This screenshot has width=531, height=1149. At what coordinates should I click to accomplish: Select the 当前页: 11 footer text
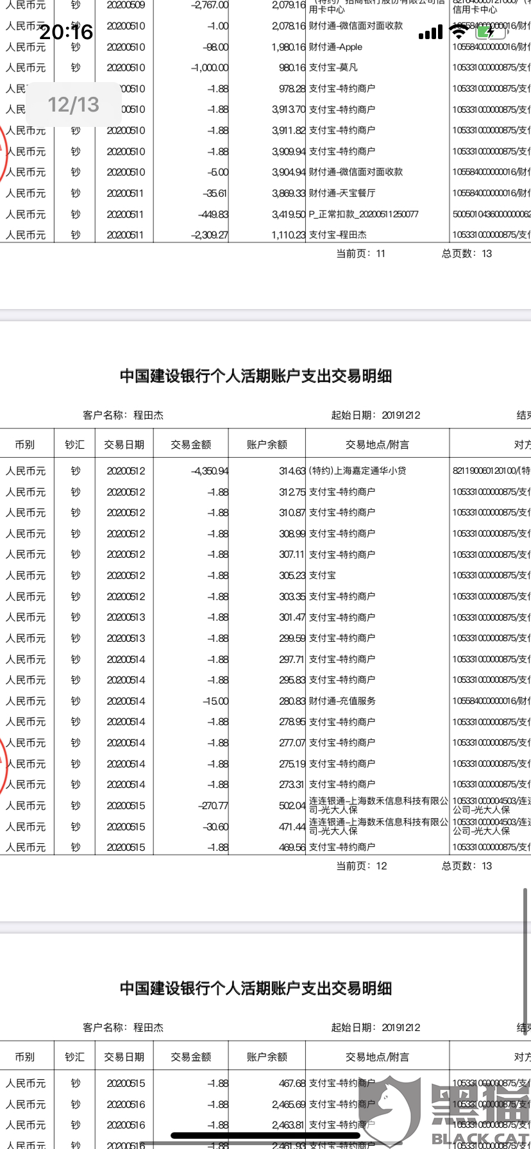361,254
